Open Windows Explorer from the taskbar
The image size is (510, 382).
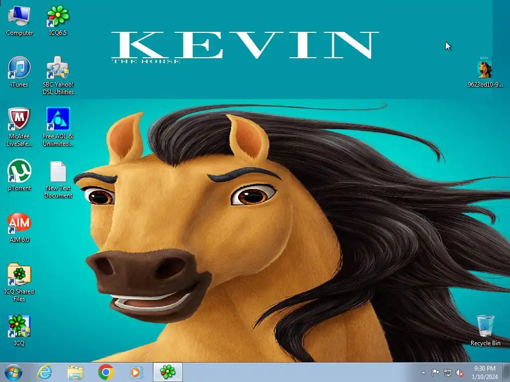75,372
